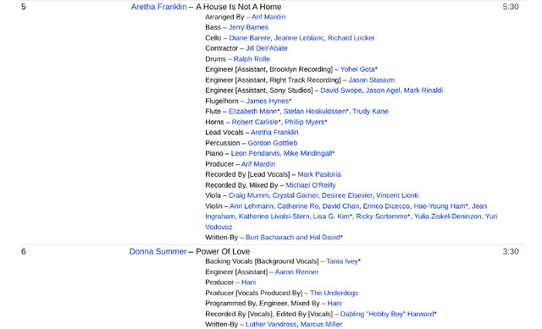Image resolution: width=542 pixels, height=329 pixels.
Task: Click Mark Pastoria recorded-by link
Action: tap(319, 175)
